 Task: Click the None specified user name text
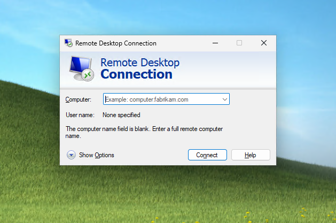[x=121, y=115]
